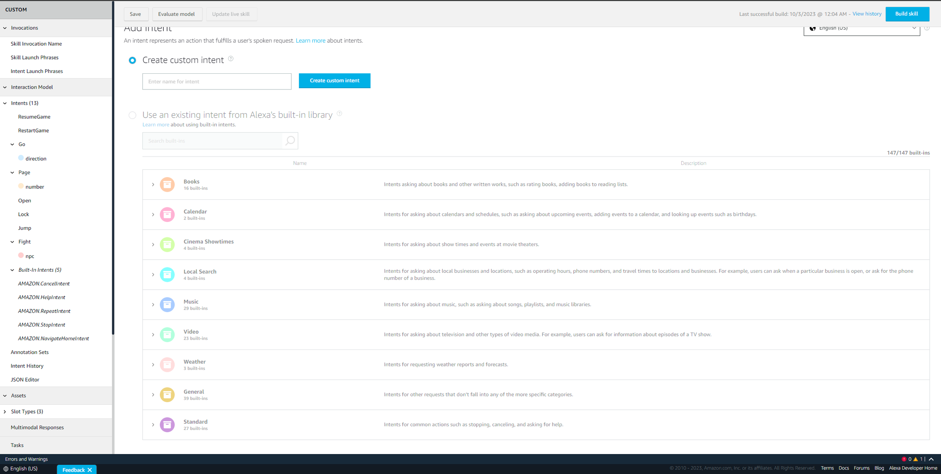The width and height of the screenshot is (941, 474).
Task: Select the use existing built-in intent radio
Action: [132, 115]
